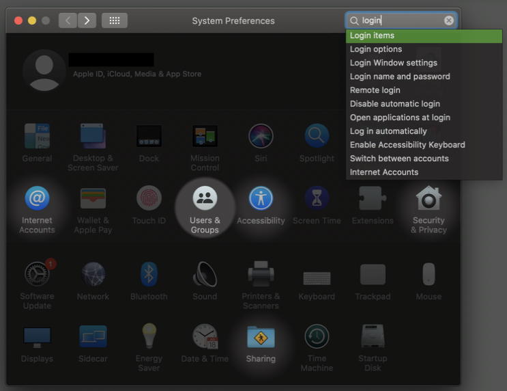Image resolution: width=507 pixels, height=391 pixels.
Task: Click the forward navigation arrow
Action: [87, 21]
